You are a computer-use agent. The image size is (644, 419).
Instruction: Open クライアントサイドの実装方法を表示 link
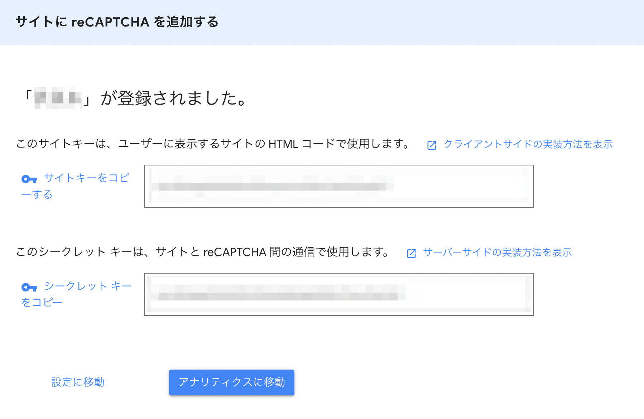528,144
